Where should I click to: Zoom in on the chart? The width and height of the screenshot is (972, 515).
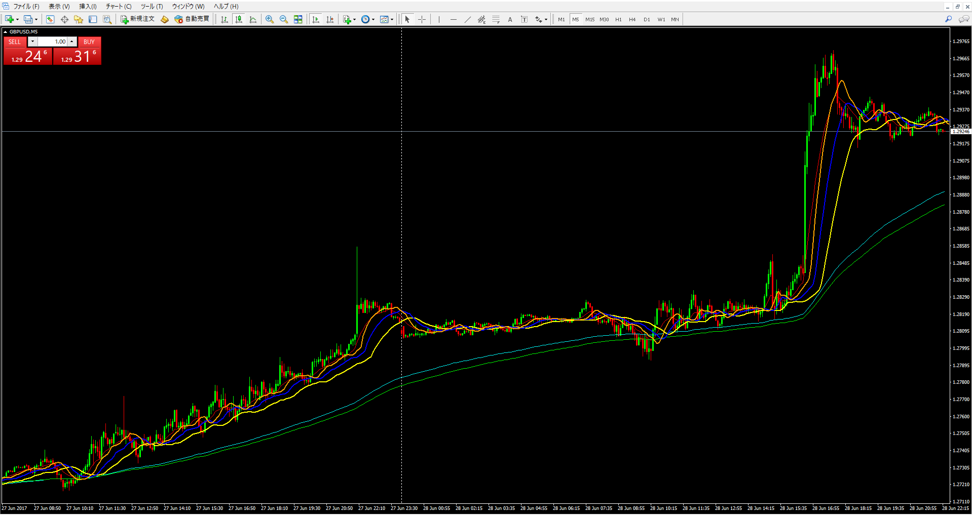tap(270, 19)
